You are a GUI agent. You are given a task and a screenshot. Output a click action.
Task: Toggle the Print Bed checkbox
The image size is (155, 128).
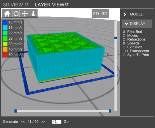point(124,32)
